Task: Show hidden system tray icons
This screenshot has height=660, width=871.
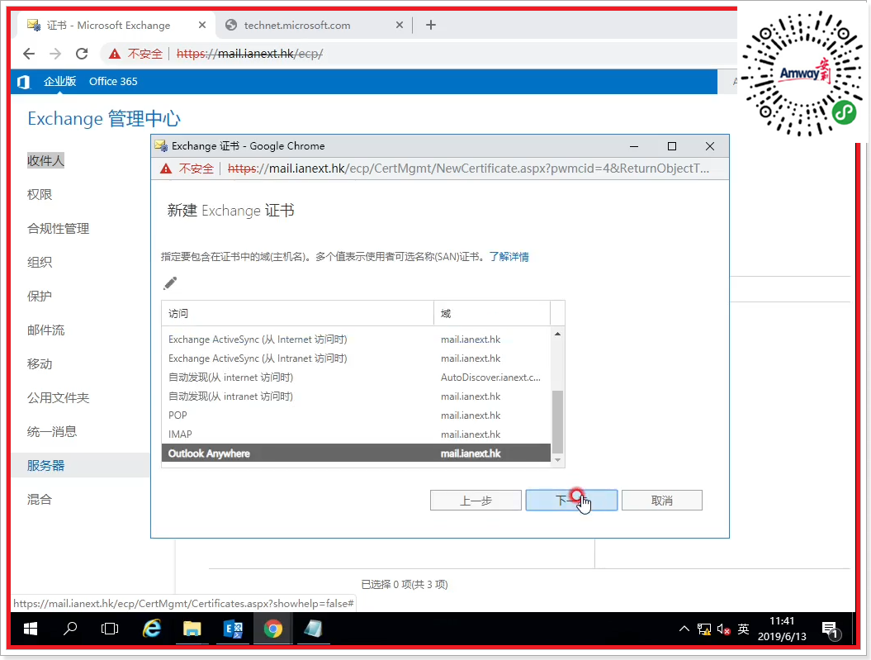Action: pyautogui.click(x=684, y=629)
